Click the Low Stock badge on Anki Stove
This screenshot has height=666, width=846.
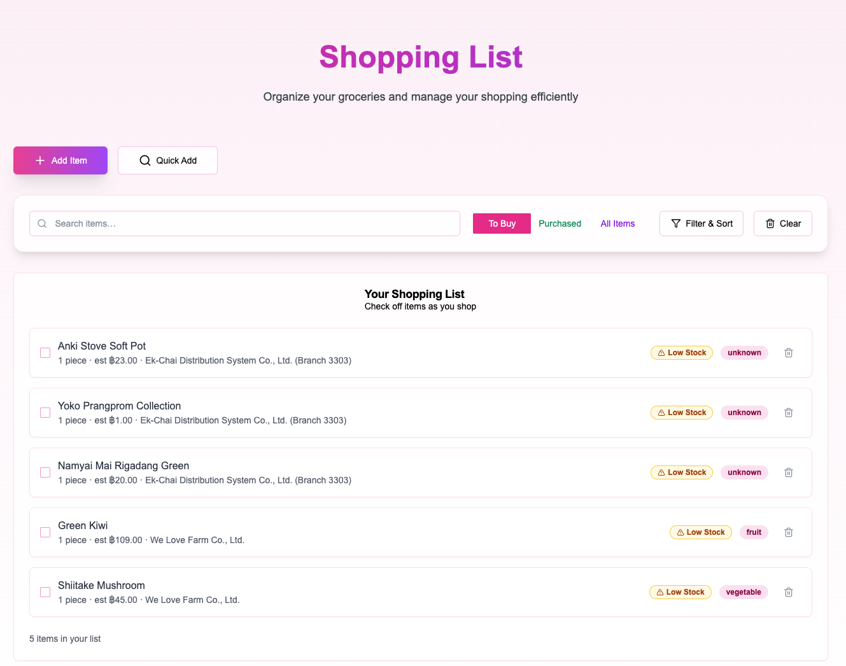click(x=682, y=353)
